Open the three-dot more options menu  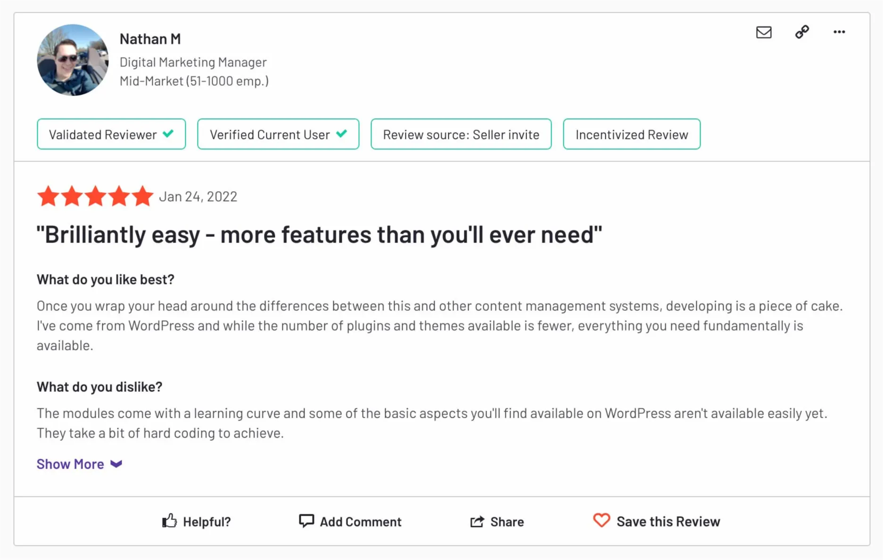[839, 32]
